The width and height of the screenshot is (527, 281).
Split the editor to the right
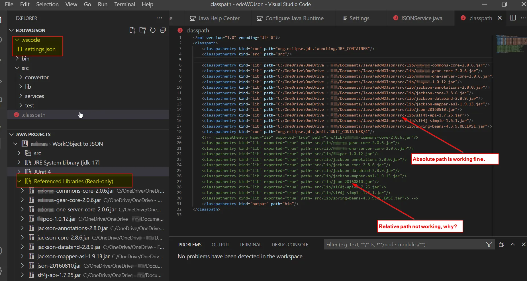tap(513, 18)
